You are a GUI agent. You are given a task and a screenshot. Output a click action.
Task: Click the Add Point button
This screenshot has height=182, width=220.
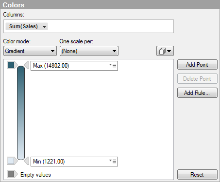click(x=197, y=65)
